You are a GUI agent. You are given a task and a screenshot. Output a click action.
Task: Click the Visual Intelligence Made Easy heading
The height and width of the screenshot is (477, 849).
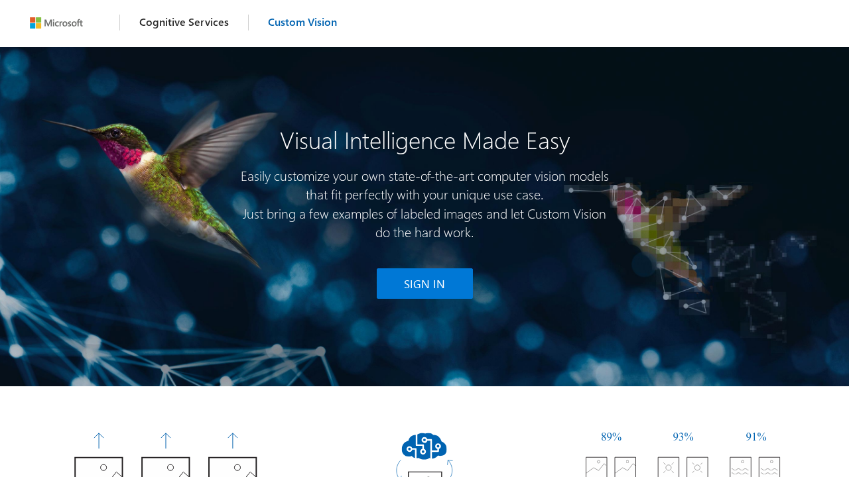424,140
